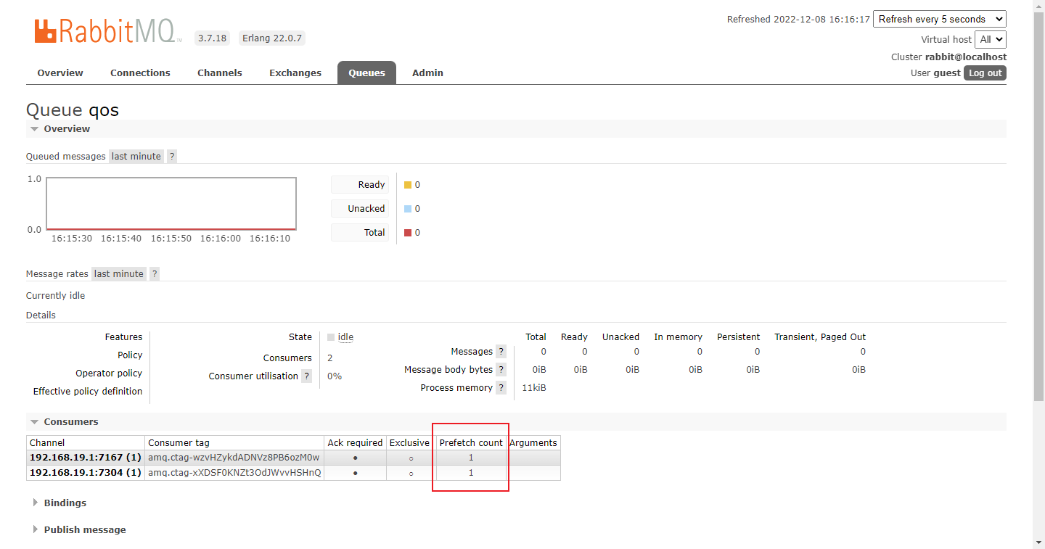Open help for Queued messages
1045x549 pixels.
172,156
